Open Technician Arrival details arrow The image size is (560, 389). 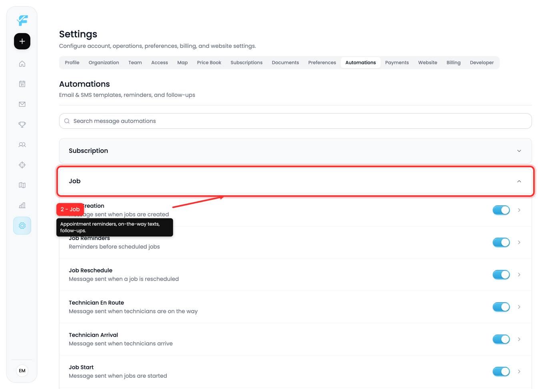coord(519,339)
